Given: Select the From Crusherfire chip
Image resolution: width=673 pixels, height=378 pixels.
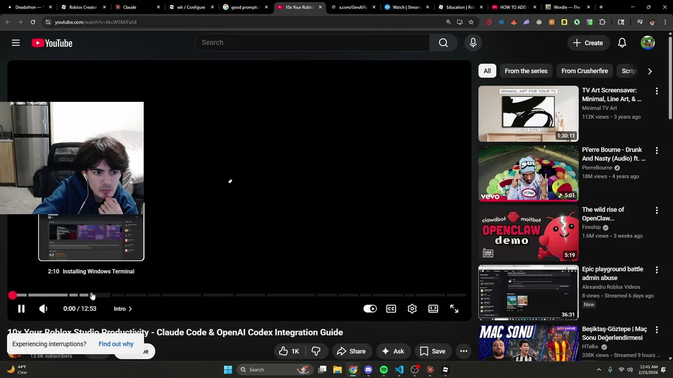Looking at the screenshot, I should 585,71.
